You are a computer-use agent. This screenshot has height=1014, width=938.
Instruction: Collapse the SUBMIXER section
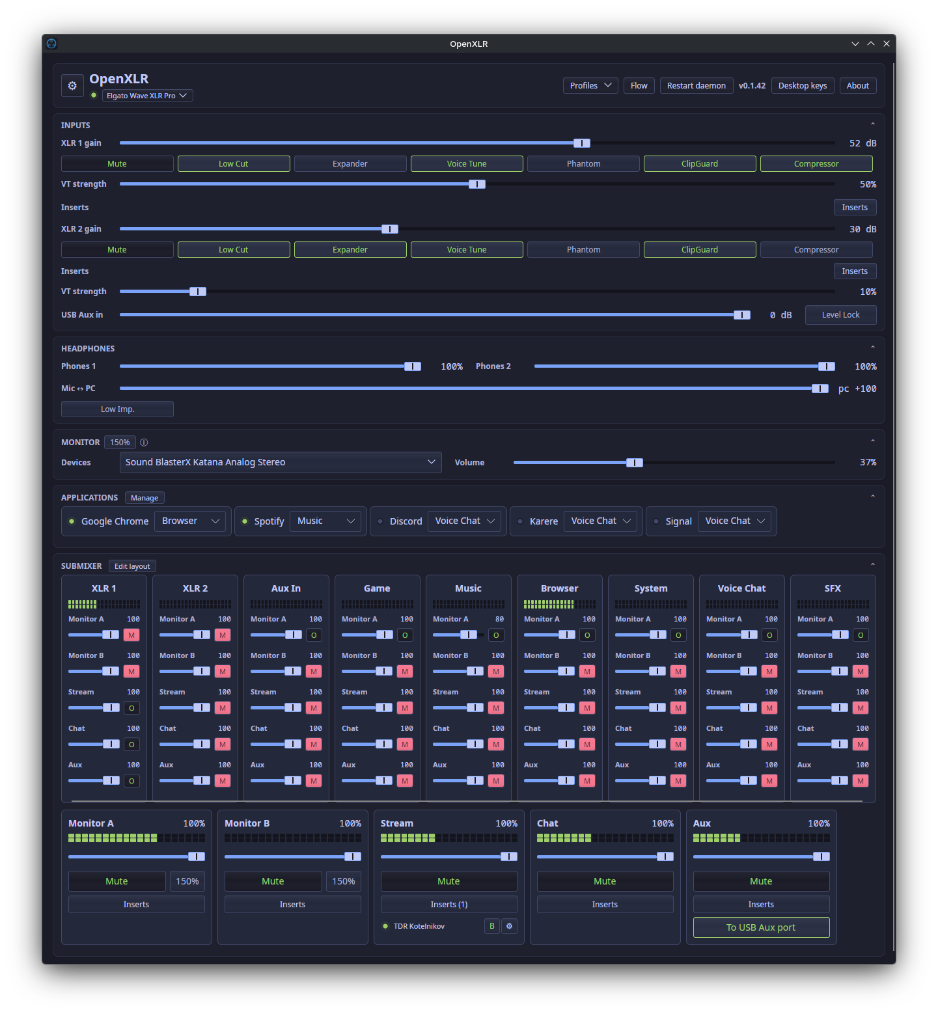(x=873, y=565)
